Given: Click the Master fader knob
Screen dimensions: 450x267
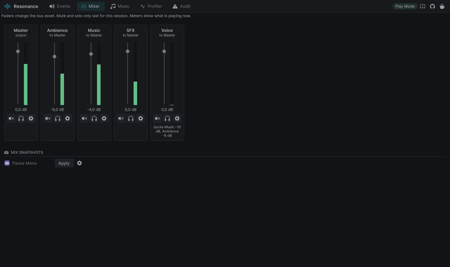Looking at the screenshot, I should pos(18,52).
